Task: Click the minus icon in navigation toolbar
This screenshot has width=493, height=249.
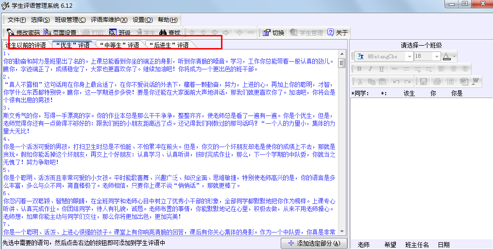Action: (x=251, y=33)
